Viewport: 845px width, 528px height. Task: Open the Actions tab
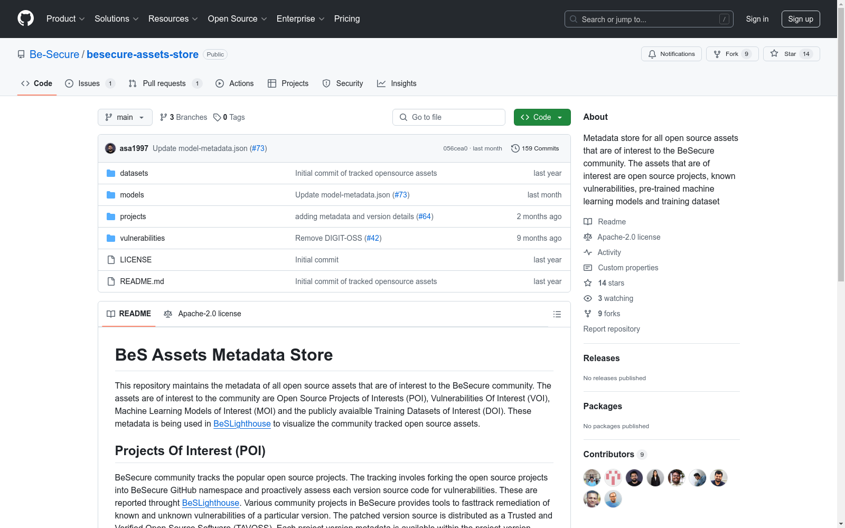pos(234,83)
